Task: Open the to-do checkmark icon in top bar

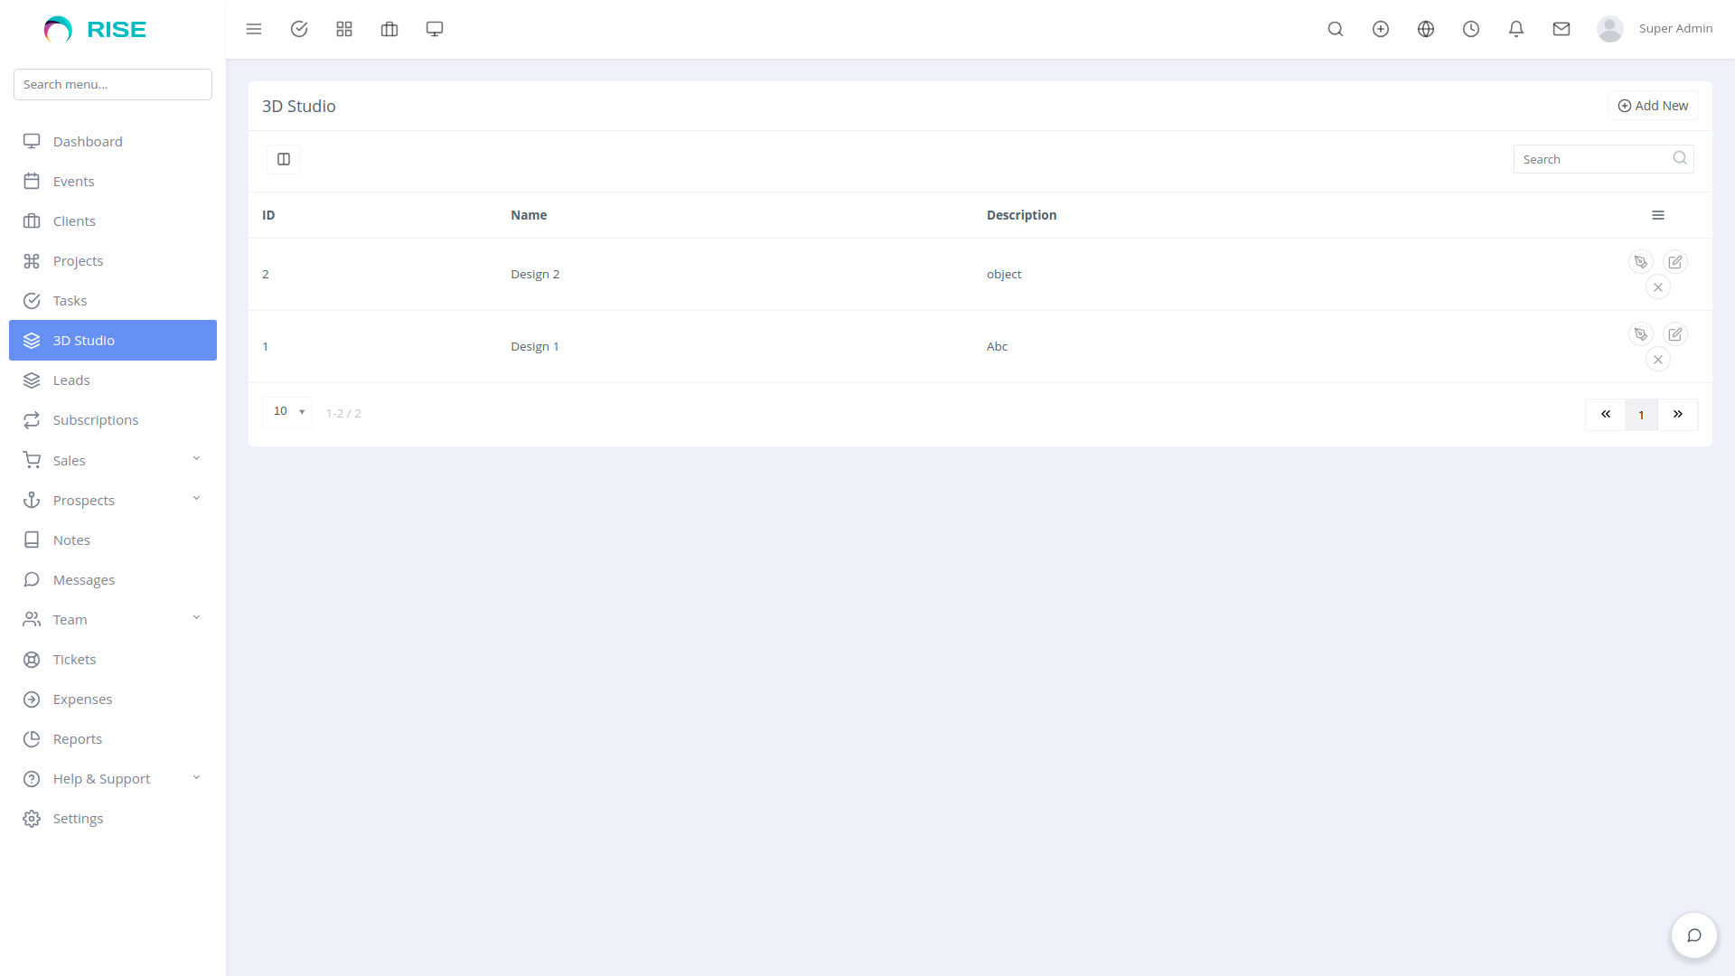Action: point(299,29)
